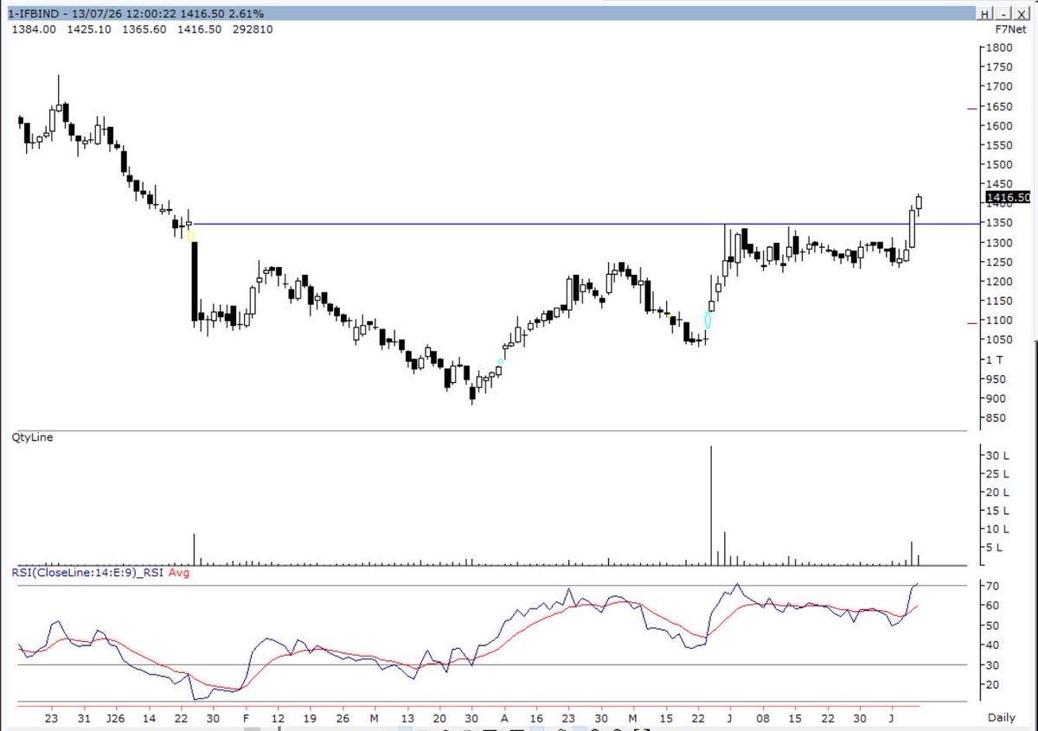Select the blue horizontal resistance line at 1350

(x=588, y=224)
